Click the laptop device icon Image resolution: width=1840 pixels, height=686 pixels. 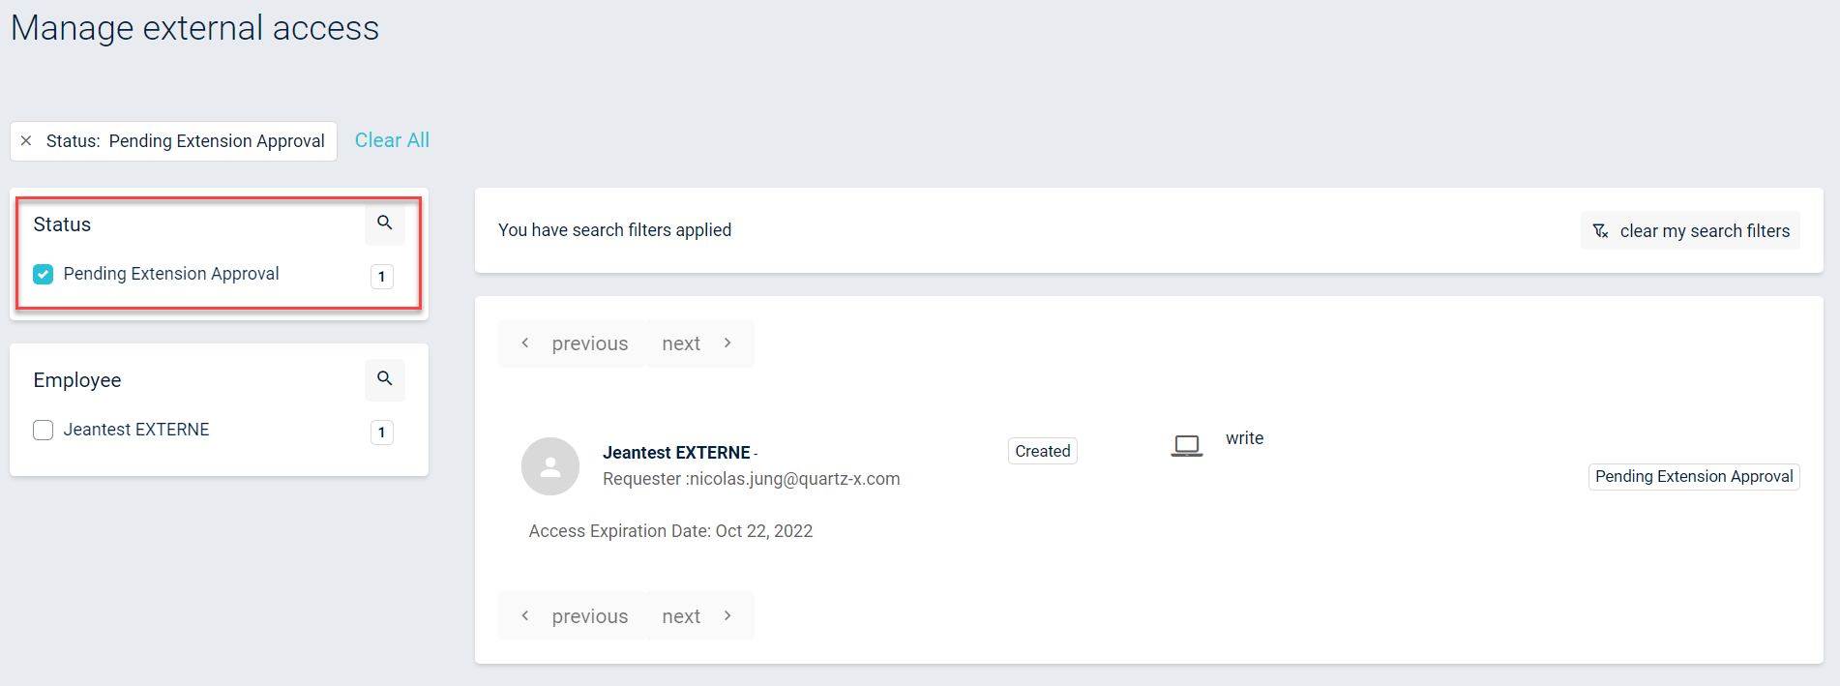pyautogui.click(x=1186, y=445)
